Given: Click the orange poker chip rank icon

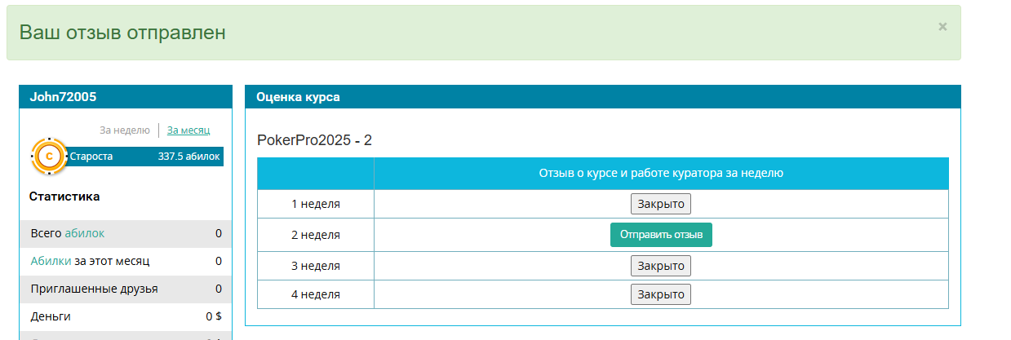Looking at the screenshot, I should click(x=49, y=156).
